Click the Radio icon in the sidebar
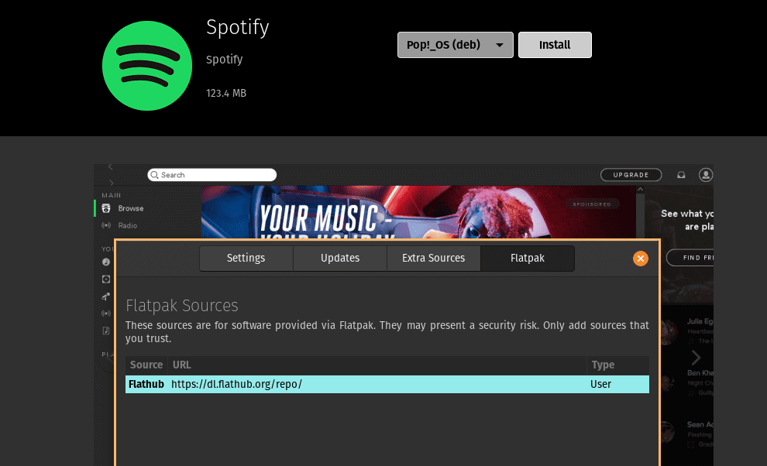The height and width of the screenshot is (466, 767). click(106, 225)
